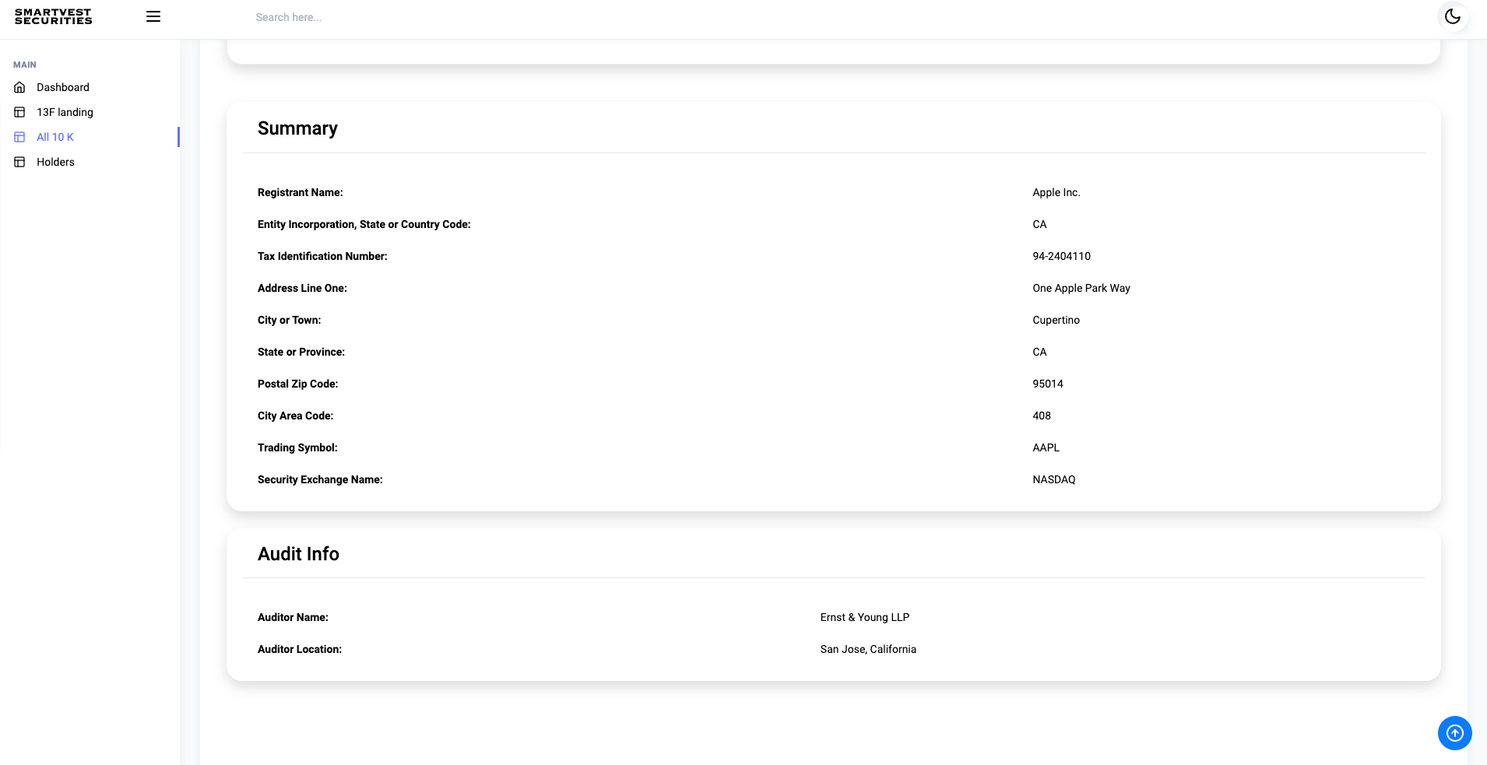
Task: Toggle the hamburger sidebar menu icon
Action: coord(153,16)
